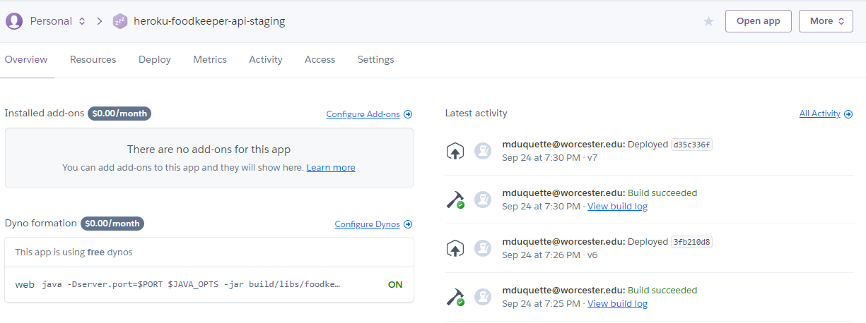Click the arrow icon next to All Activity
This screenshot has width=866, height=323.
pos(848,114)
